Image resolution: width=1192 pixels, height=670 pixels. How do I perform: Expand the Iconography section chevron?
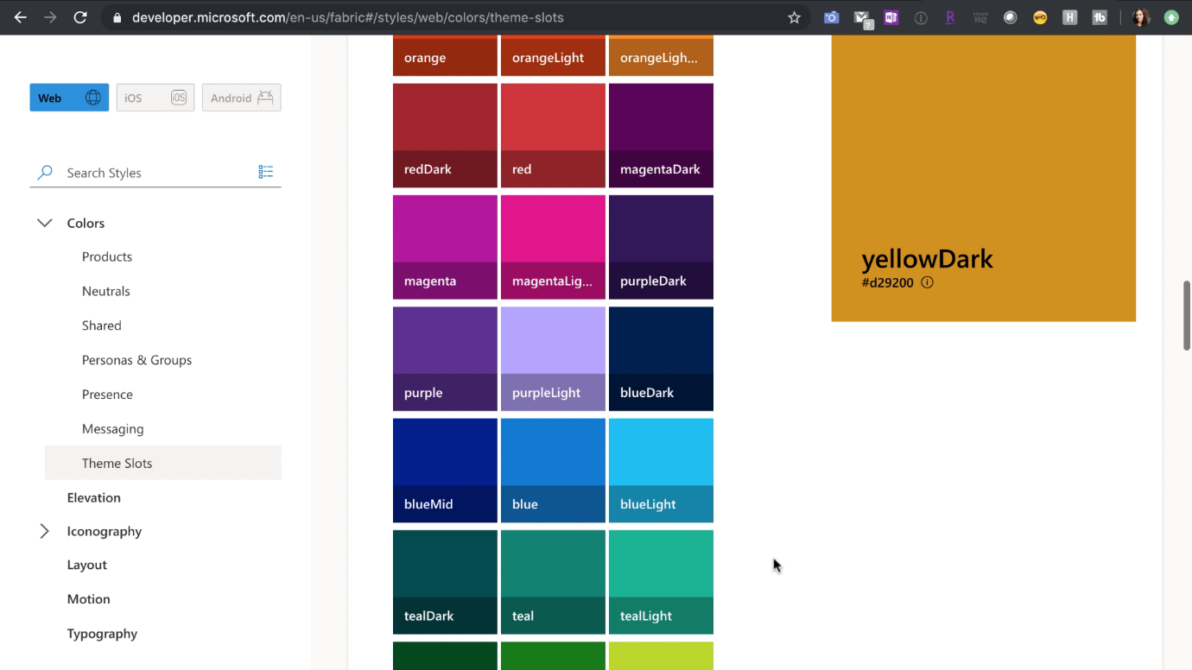click(45, 531)
